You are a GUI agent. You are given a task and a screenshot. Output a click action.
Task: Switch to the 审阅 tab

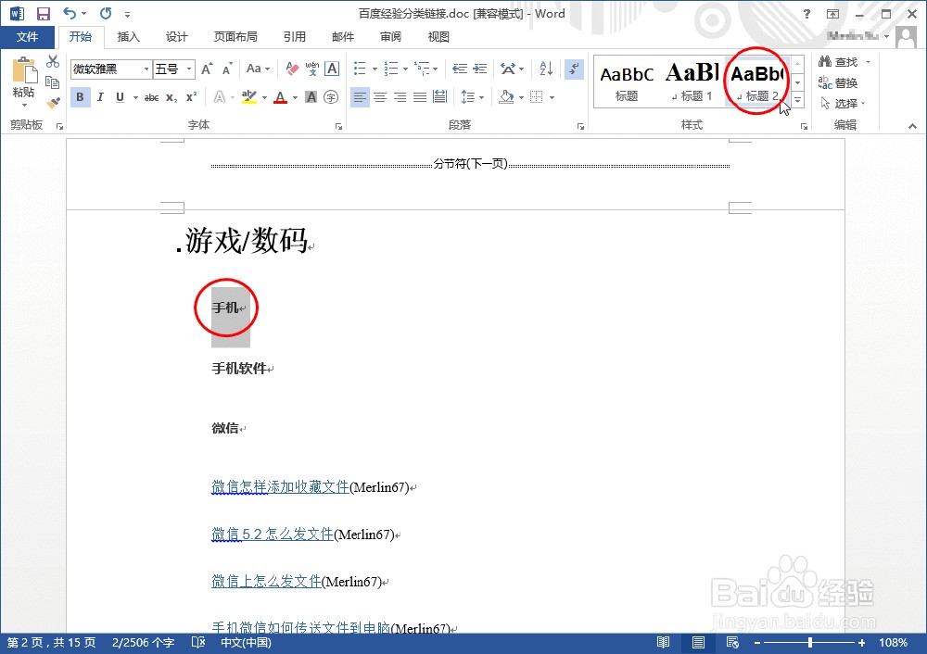tap(391, 37)
